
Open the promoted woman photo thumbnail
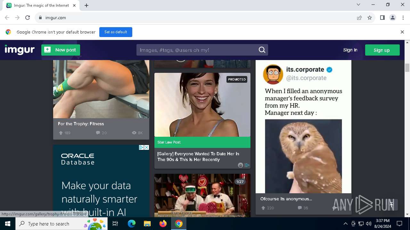tap(202, 105)
